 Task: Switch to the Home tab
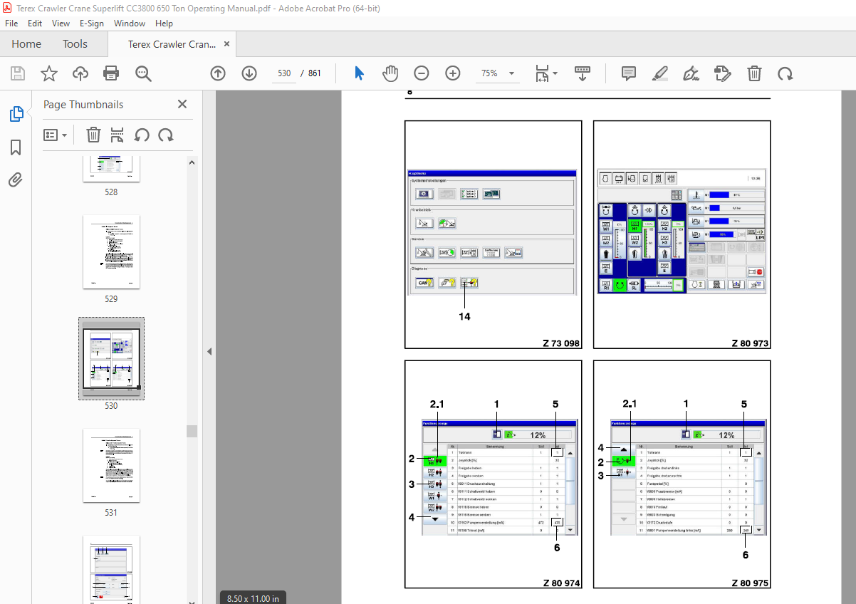(26, 44)
